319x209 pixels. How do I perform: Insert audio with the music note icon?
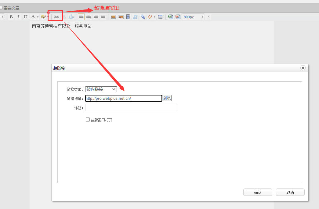pos(135,17)
